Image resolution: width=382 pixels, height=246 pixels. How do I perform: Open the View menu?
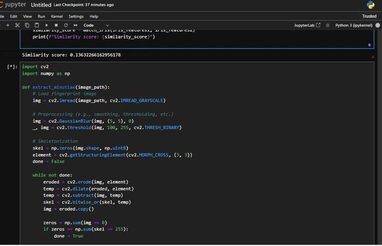(27, 16)
